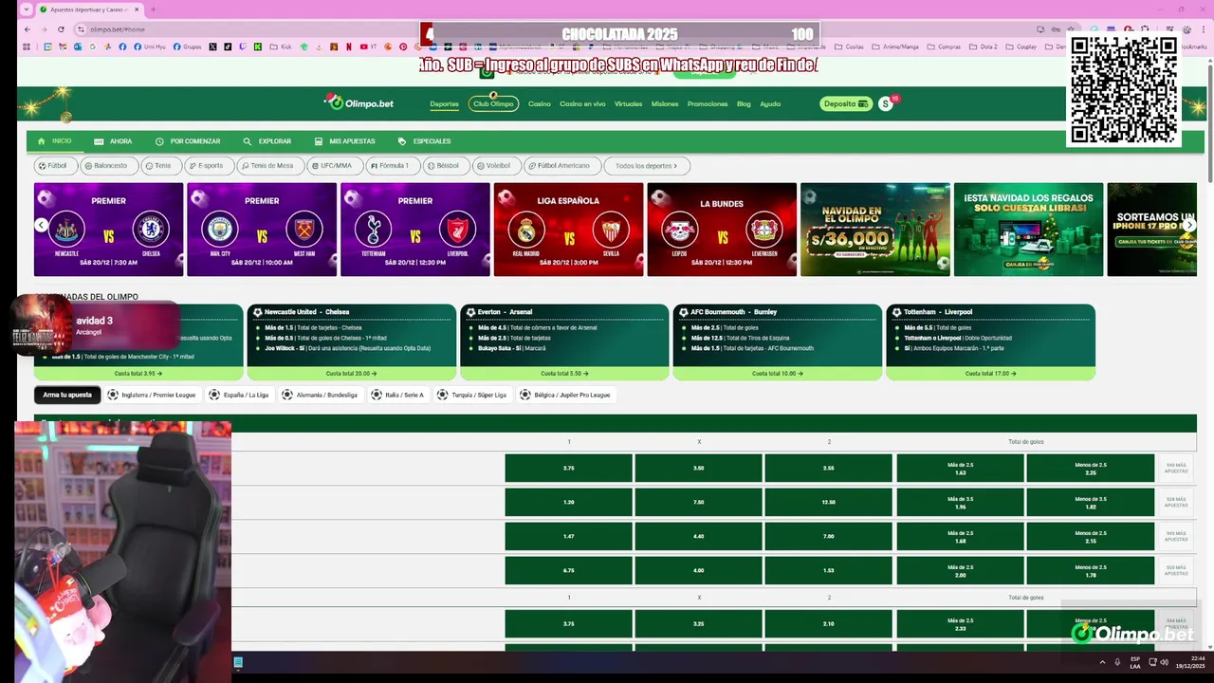
Task: Pick draw odds 7.50
Action: (698, 502)
